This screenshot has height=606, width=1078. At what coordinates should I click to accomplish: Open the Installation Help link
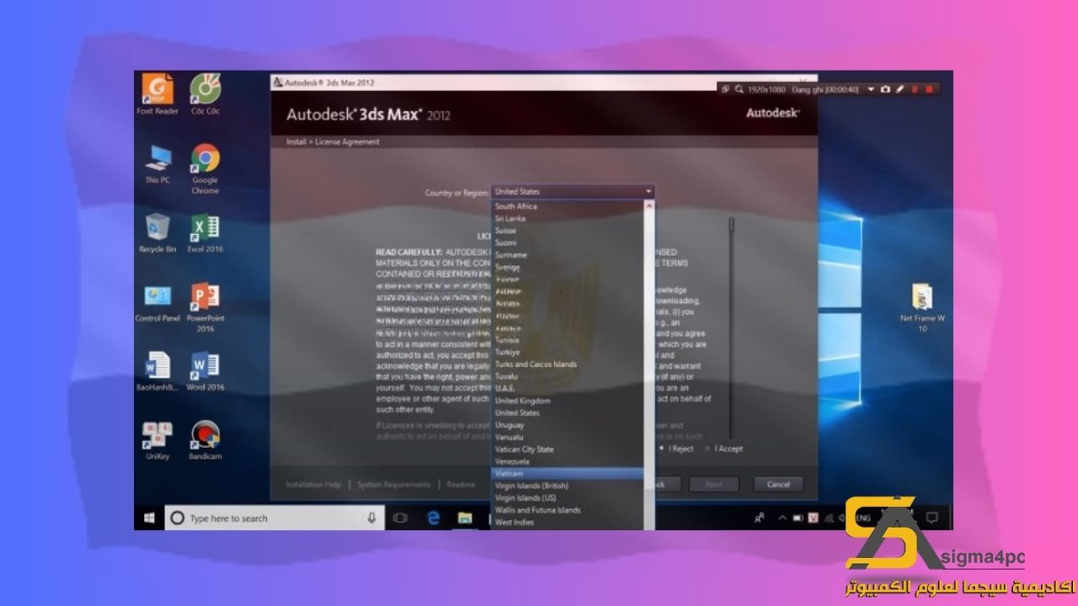click(313, 484)
